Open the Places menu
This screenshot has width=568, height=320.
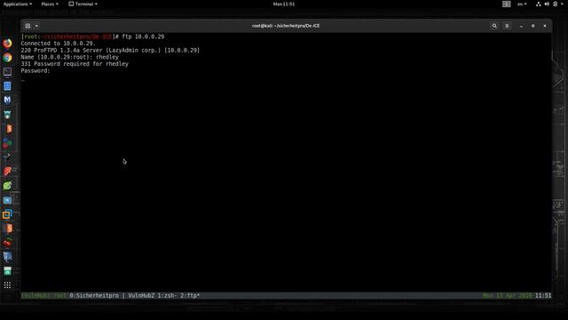(50, 4)
